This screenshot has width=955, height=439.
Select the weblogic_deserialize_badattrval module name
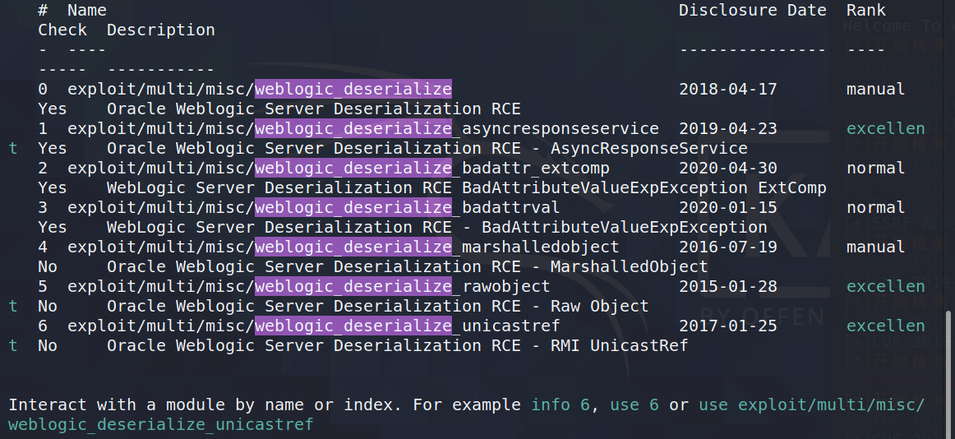point(314,208)
